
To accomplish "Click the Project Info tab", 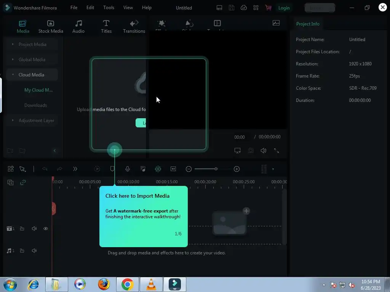I will 308,24.
